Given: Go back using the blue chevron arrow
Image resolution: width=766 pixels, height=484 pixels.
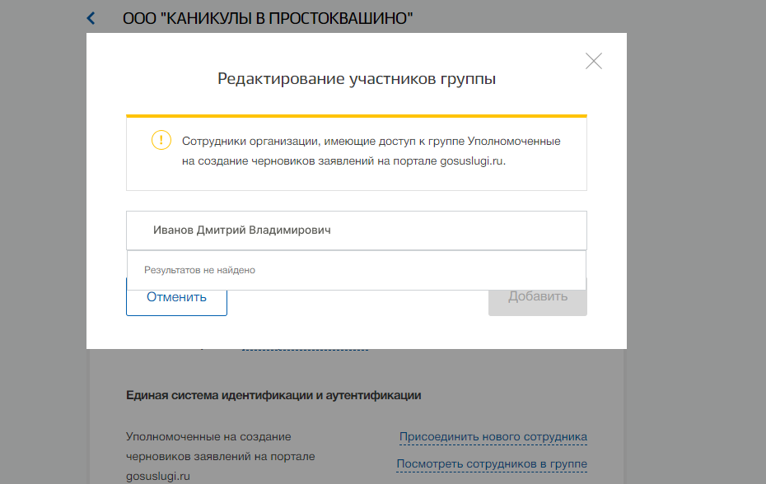Looking at the screenshot, I should [91, 18].
